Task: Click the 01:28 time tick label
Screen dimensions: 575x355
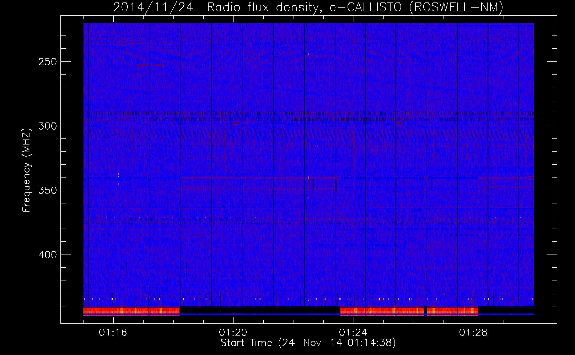Action: (473, 332)
